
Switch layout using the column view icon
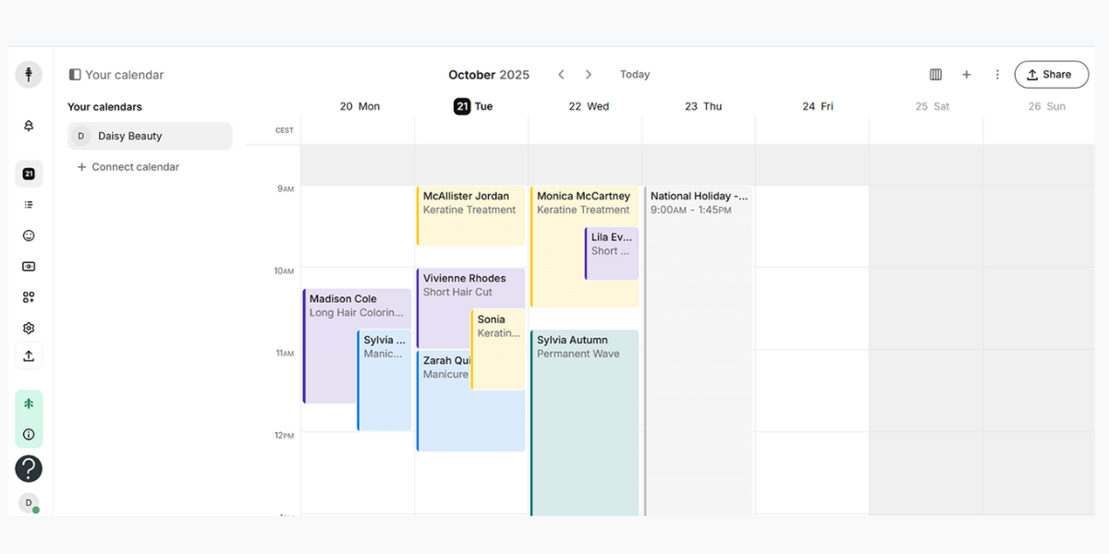935,74
